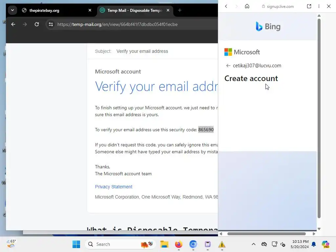Click the muted volume tray icon
336x252 pixels.
[x=283, y=244]
